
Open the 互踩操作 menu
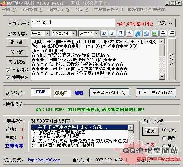pos(32,10)
